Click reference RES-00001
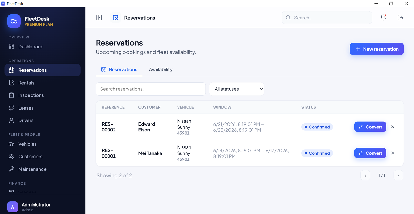This screenshot has height=214, width=414. pos(109,153)
